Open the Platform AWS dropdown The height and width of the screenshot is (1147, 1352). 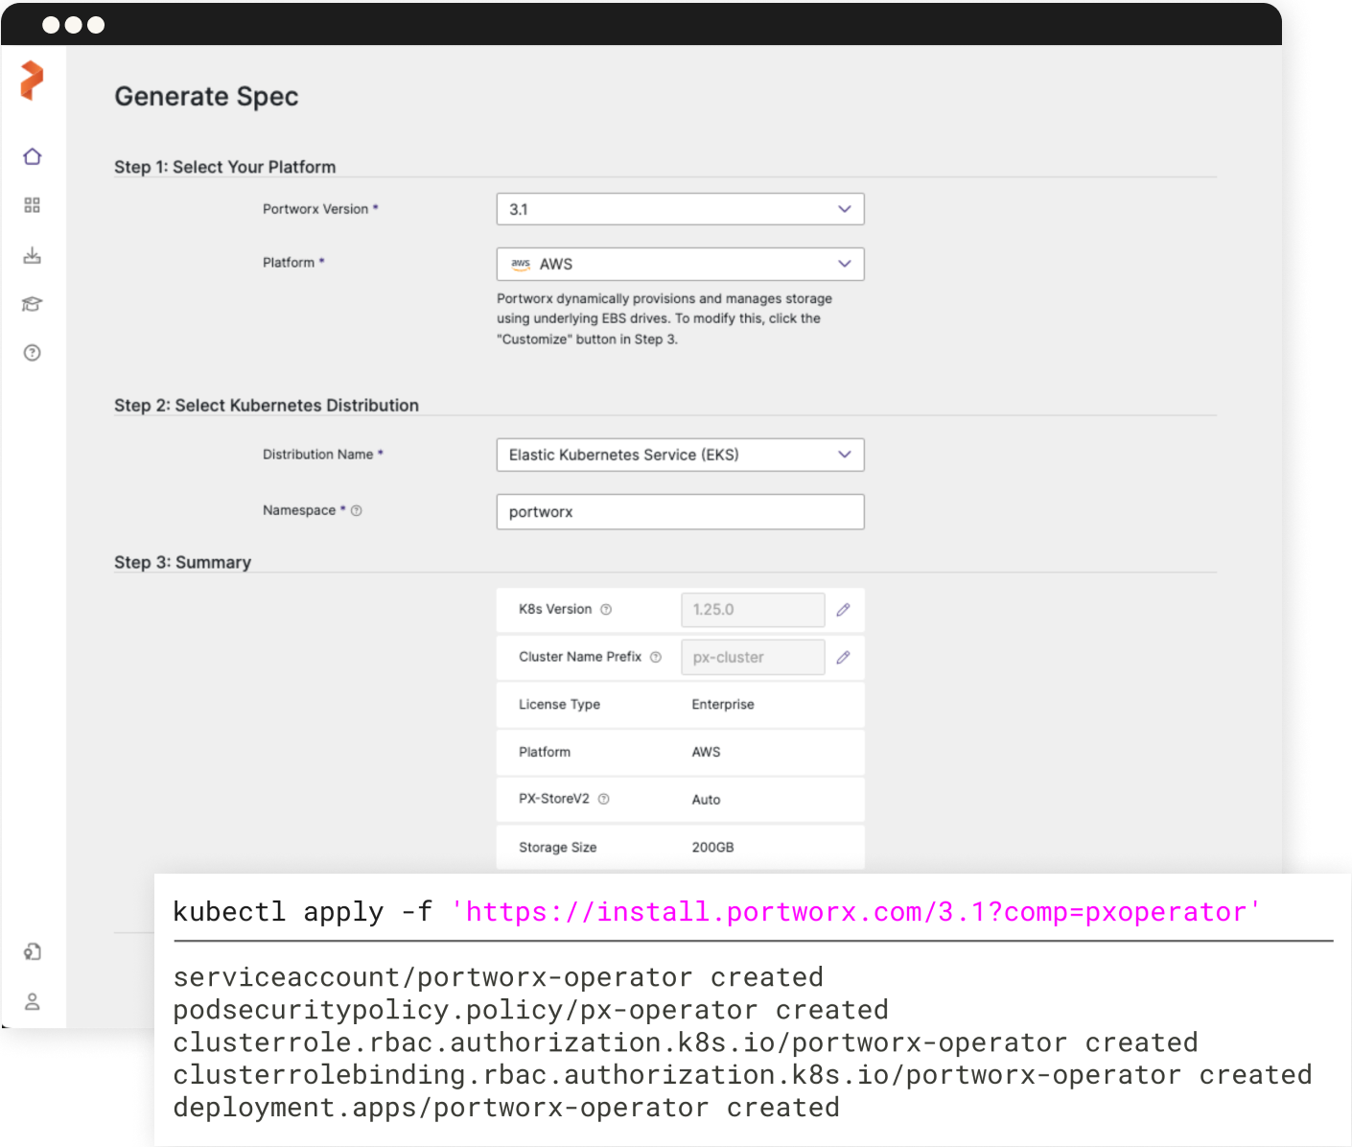pos(680,264)
